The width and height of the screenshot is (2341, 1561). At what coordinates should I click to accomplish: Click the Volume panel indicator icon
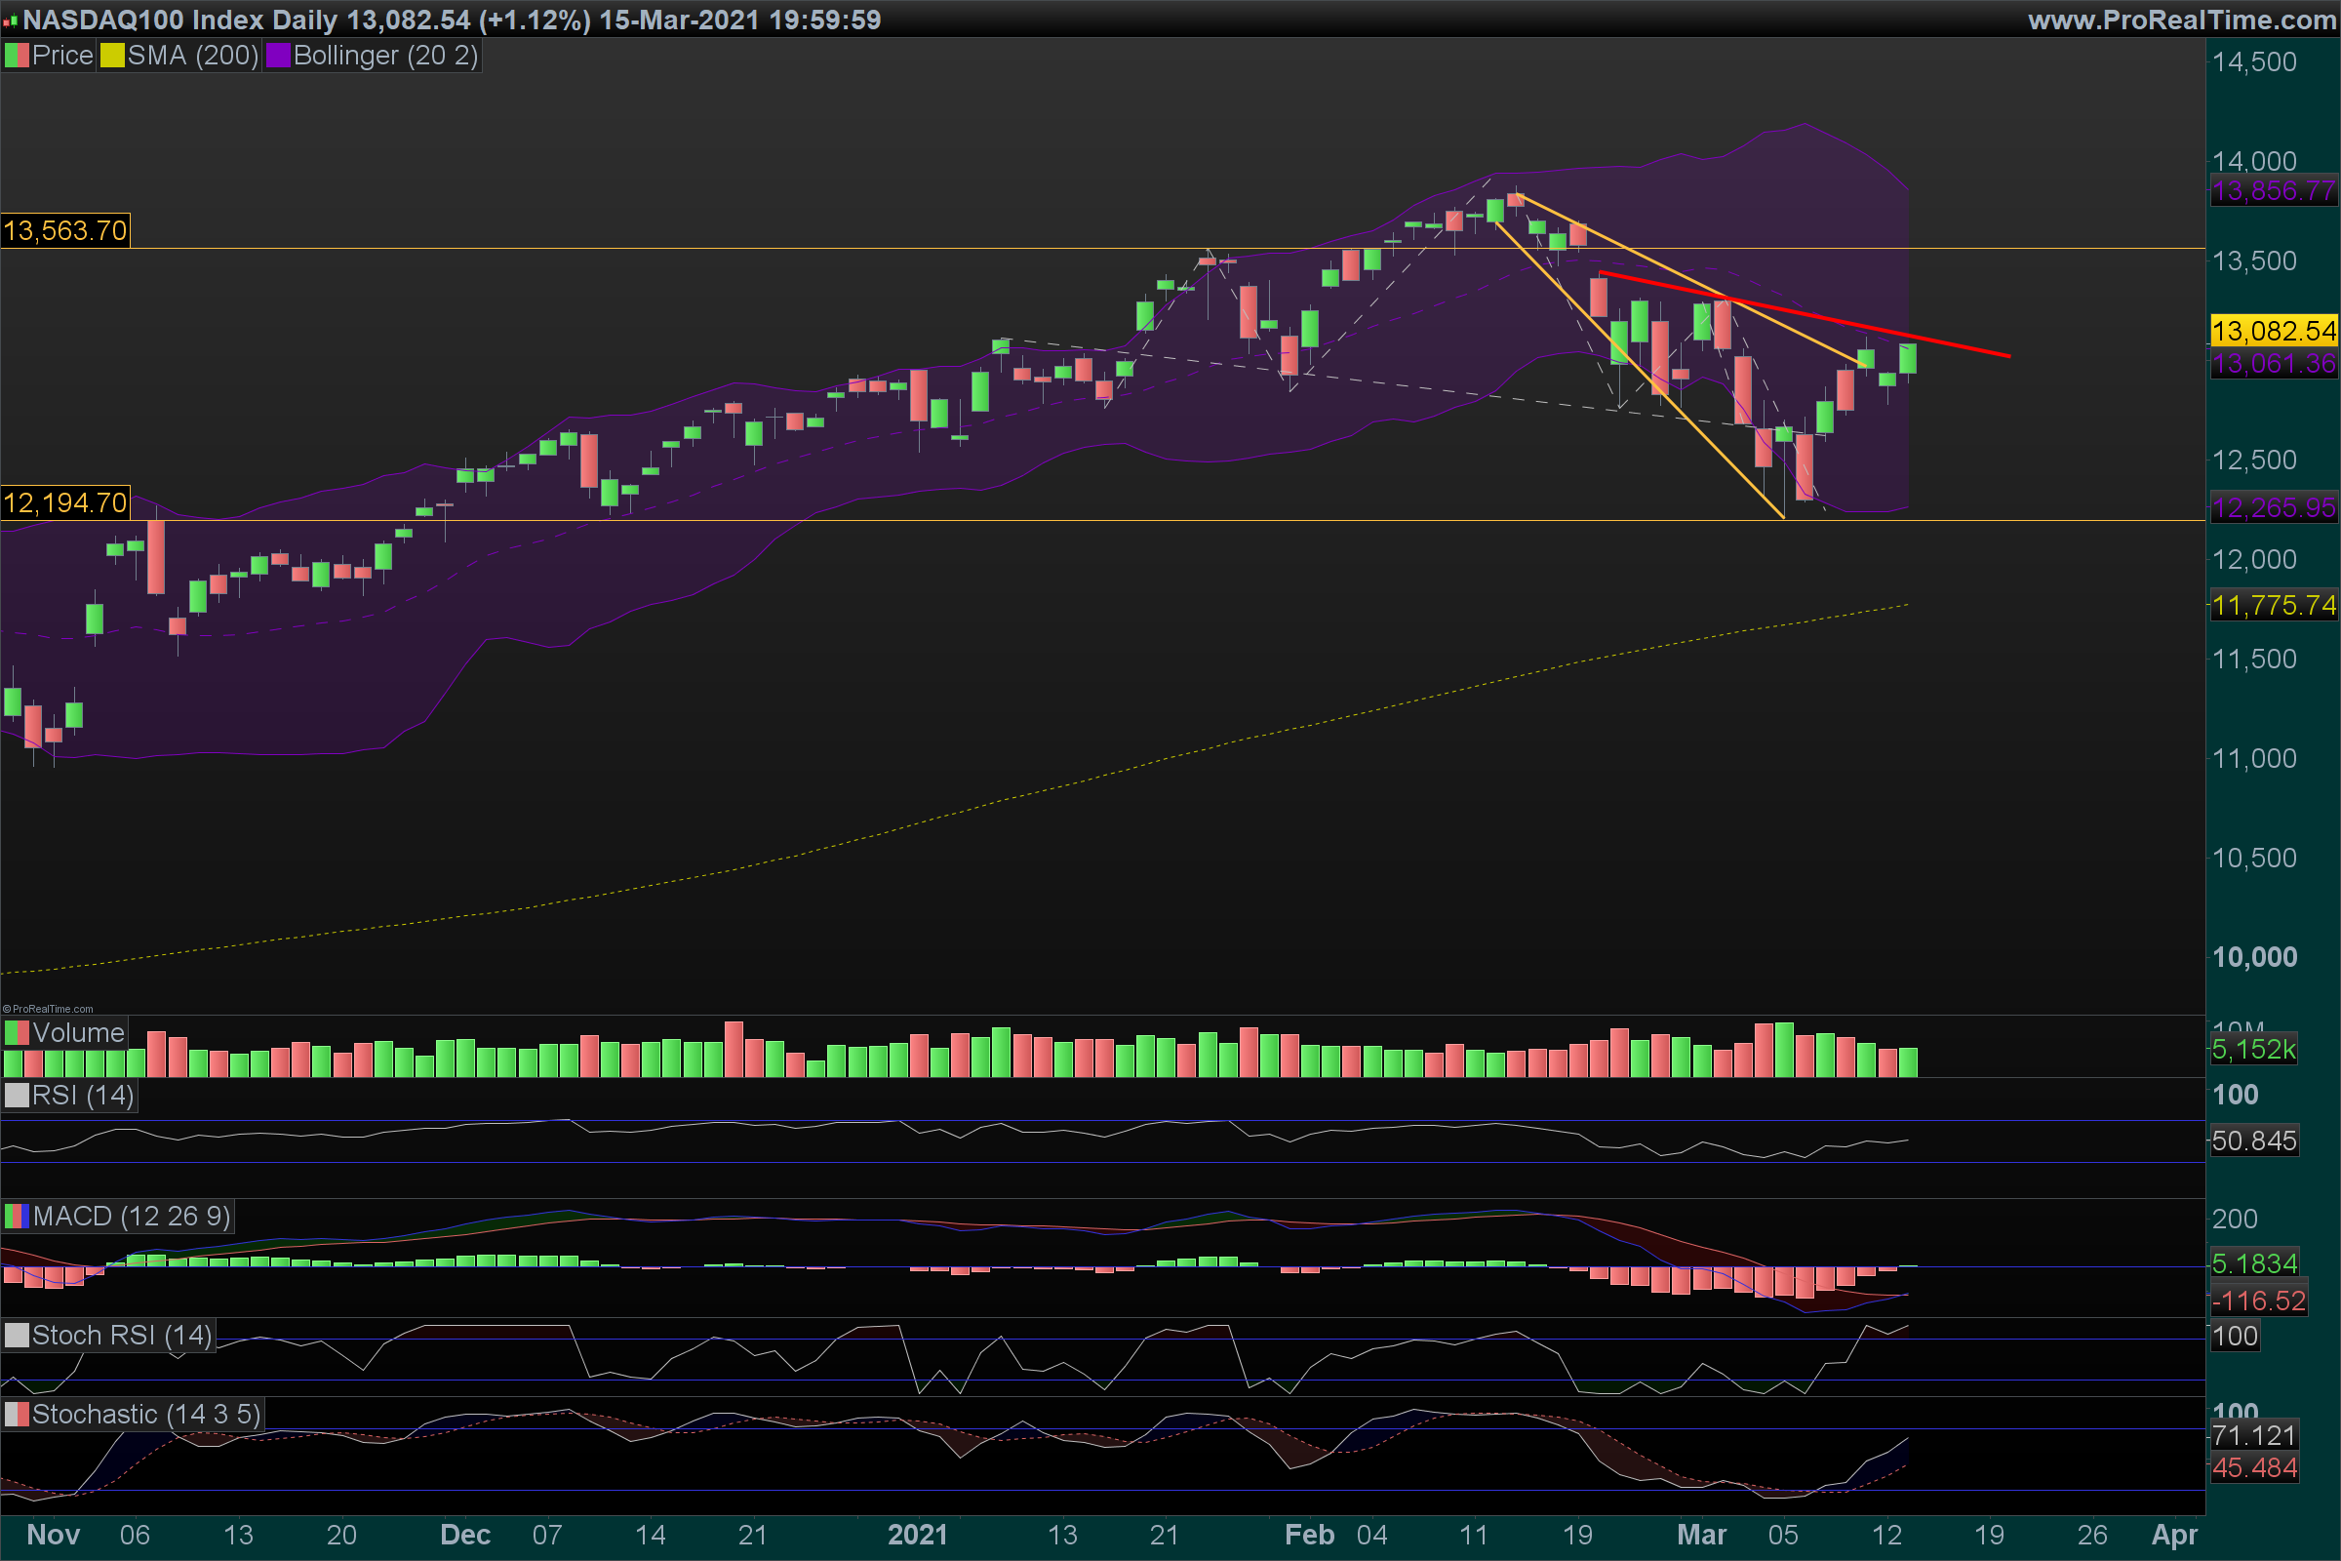17,1032
